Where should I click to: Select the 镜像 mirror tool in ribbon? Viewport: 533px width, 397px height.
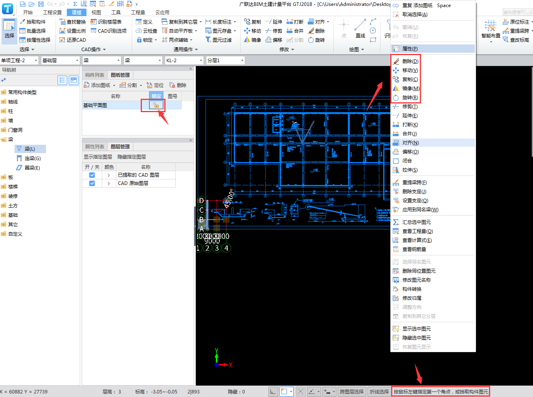click(252, 40)
